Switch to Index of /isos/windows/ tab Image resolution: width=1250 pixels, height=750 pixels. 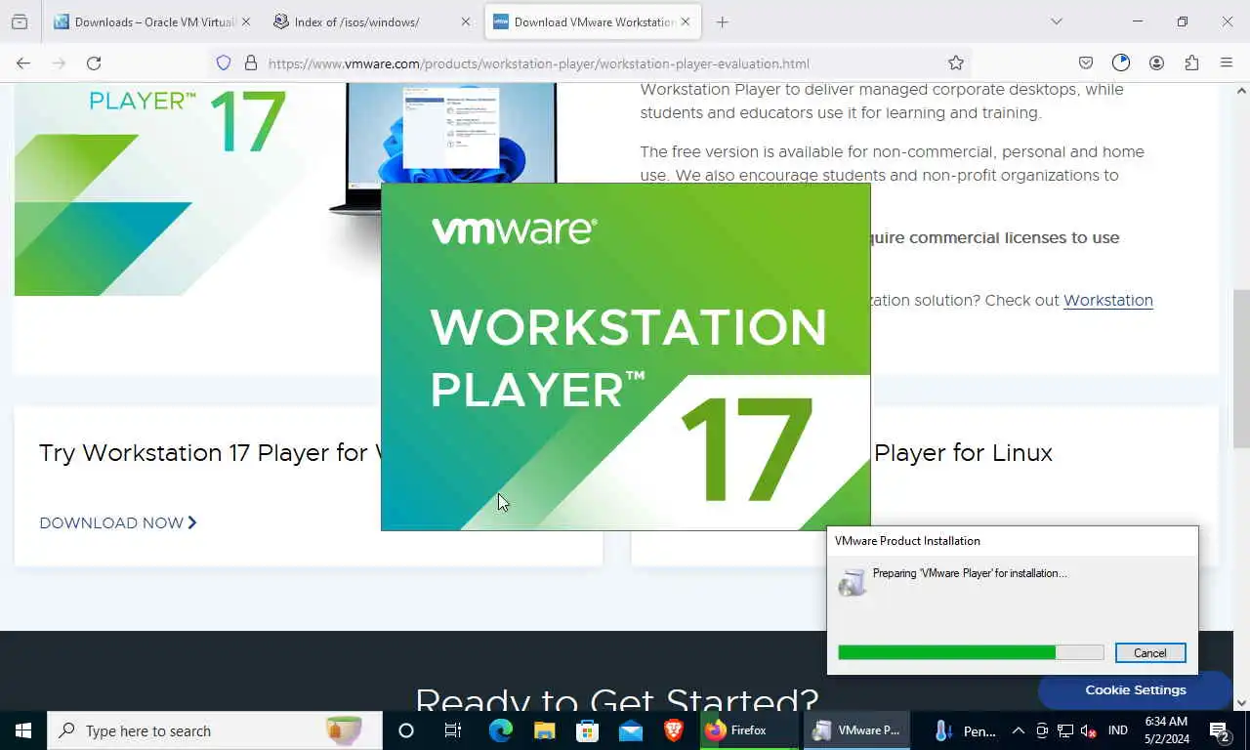372,21
